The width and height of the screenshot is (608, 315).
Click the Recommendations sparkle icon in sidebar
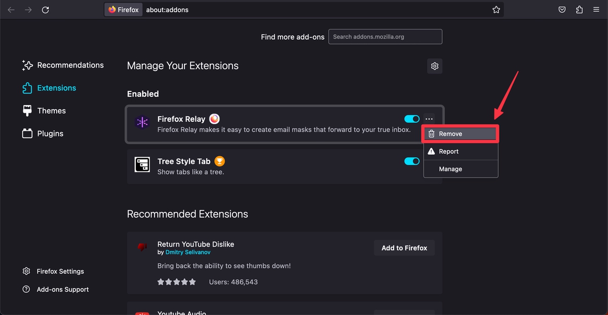pyautogui.click(x=27, y=65)
